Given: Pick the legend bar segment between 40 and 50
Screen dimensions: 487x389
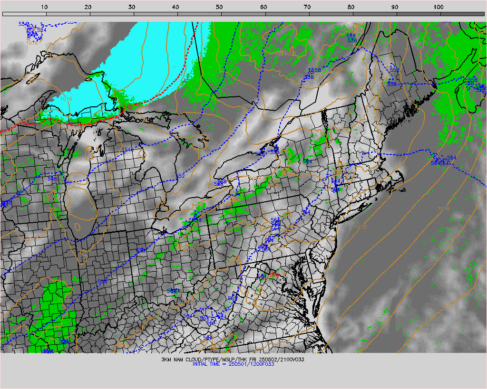Looking at the screenshot, I should coord(200,14).
